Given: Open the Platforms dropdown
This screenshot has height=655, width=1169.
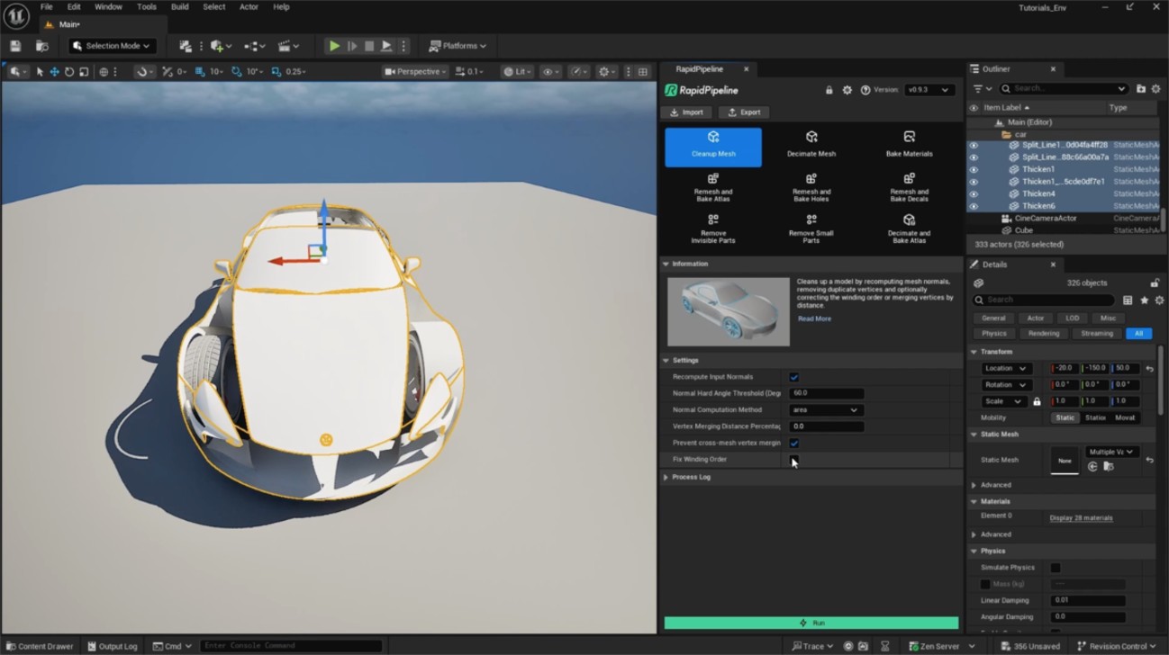Looking at the screenshot, I should (458, 46).
